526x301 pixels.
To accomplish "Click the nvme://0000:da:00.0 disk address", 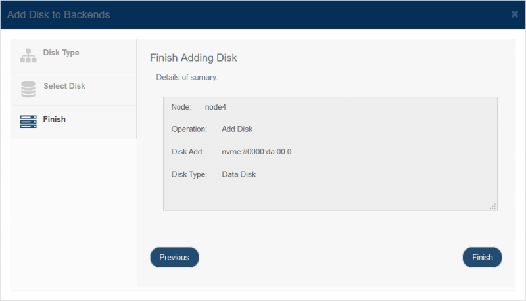I will 256,152.
